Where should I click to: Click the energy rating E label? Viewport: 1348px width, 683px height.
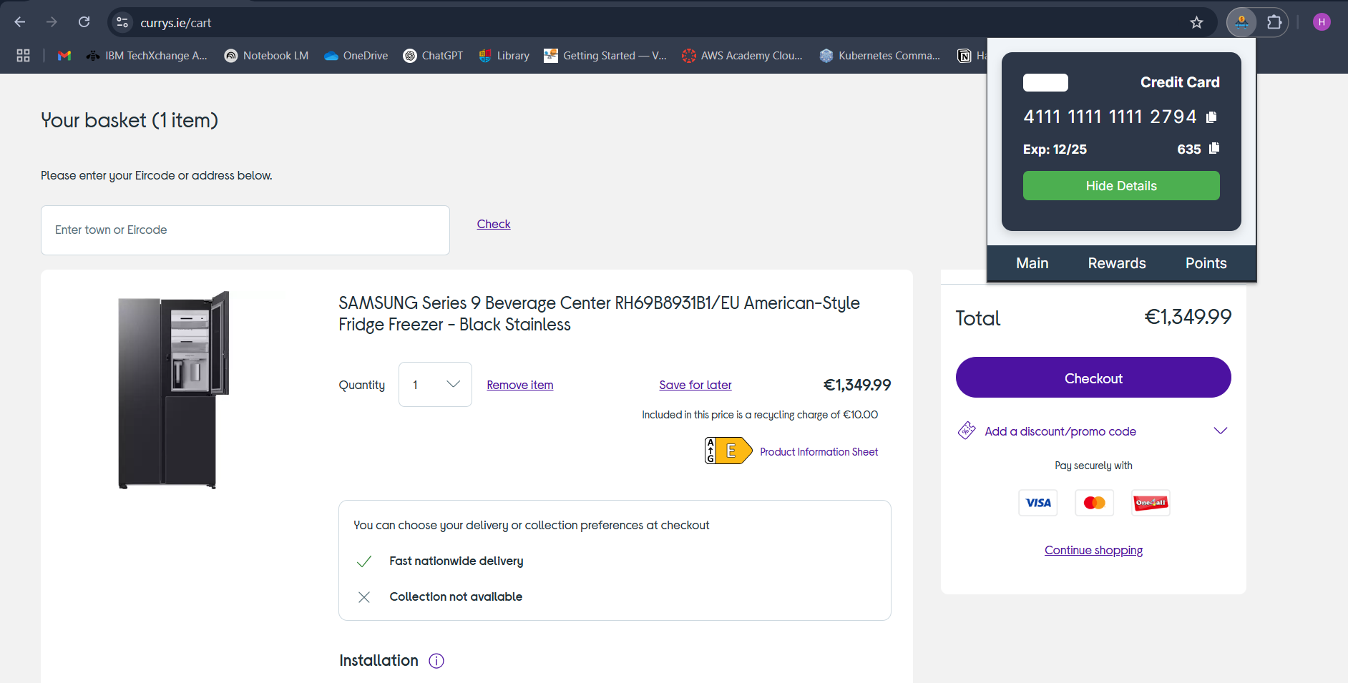pyautogui.click(x=728, y=451)
